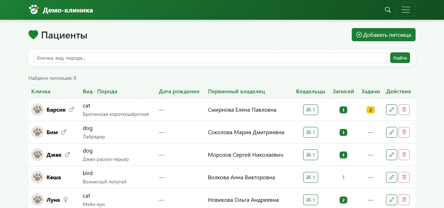This screenshot has width=444, height=208.
Task: Open Бим paw avatar
Action: pyautogui.click(x=37, y=132)
